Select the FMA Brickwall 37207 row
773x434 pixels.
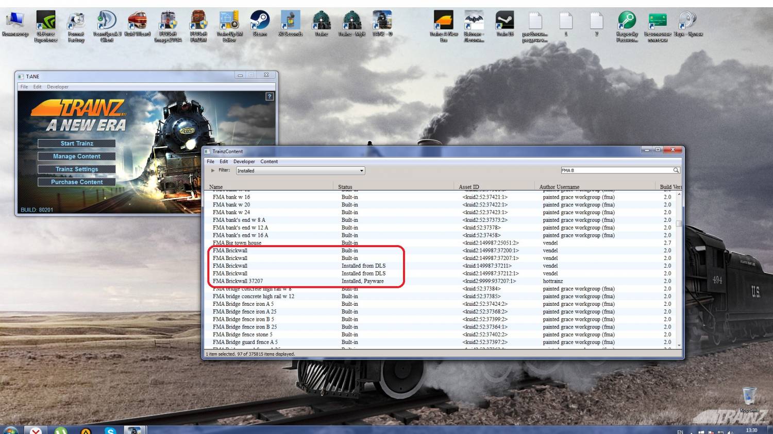tap(440, 281)
